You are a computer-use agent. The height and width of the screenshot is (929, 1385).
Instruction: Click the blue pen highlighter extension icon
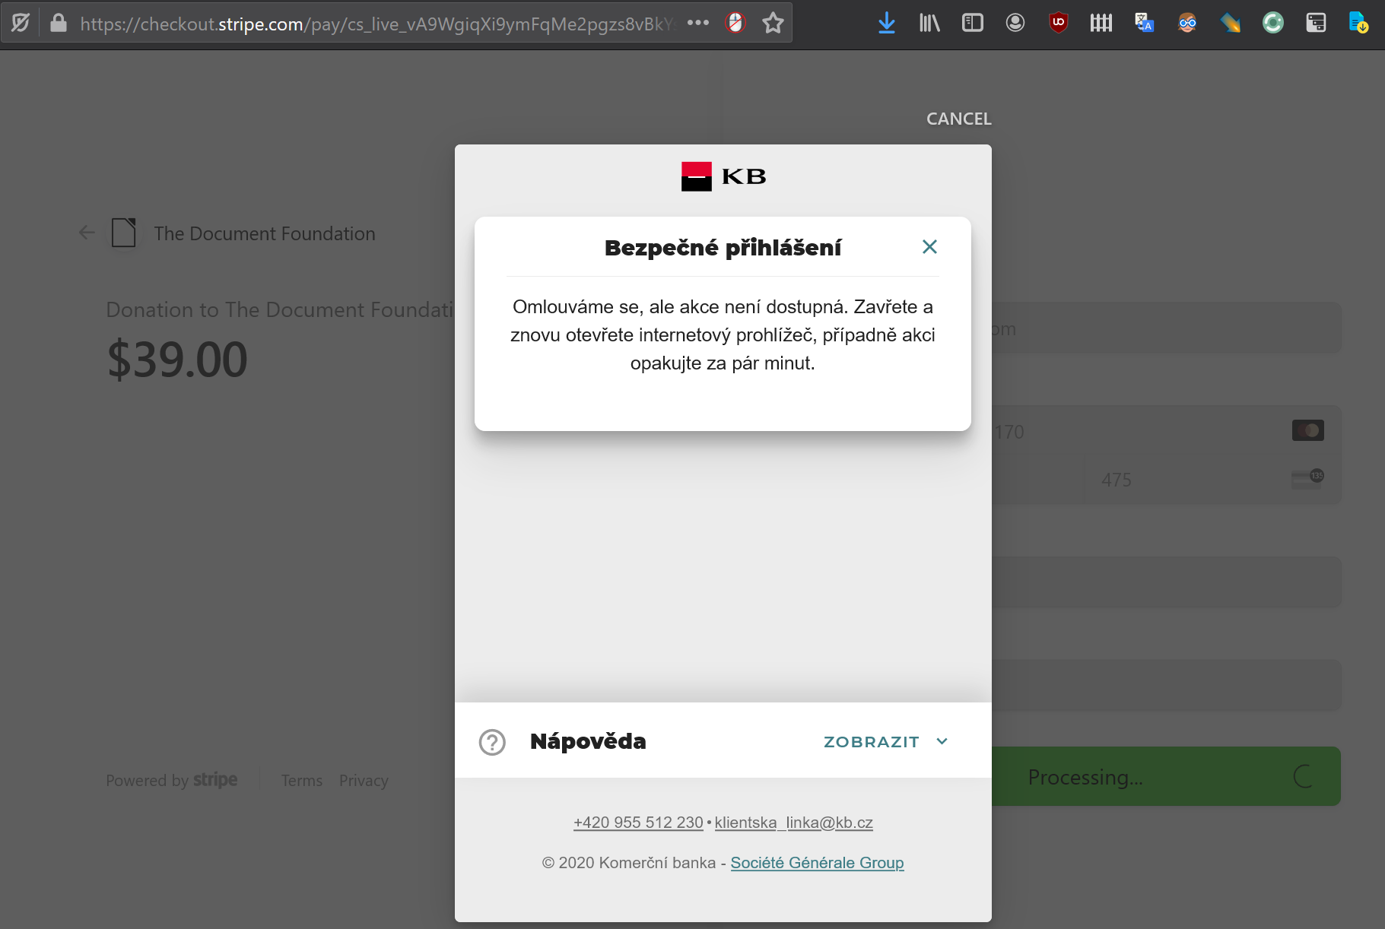[1230, 23]
